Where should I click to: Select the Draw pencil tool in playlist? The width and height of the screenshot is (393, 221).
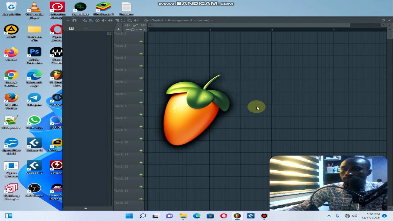[x=84, y=20]
